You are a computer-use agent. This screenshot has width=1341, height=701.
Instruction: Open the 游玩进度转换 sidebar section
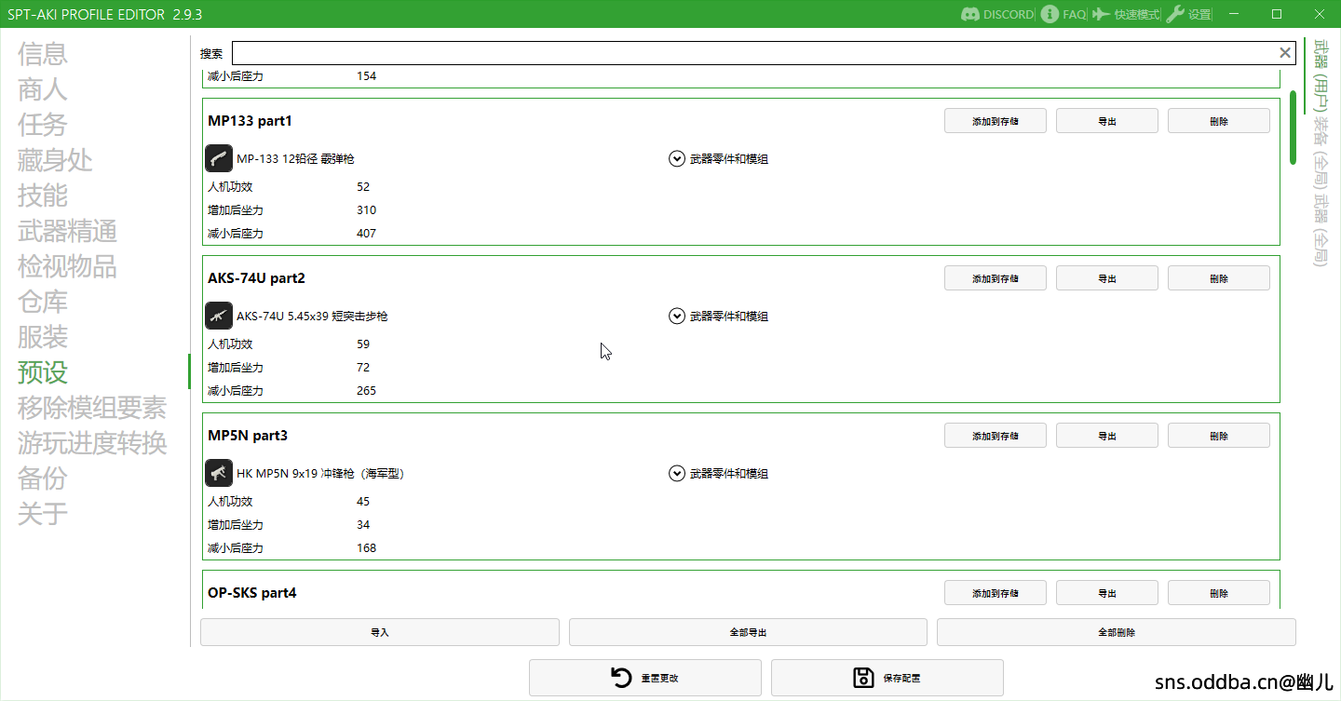(x=92, y=443)
